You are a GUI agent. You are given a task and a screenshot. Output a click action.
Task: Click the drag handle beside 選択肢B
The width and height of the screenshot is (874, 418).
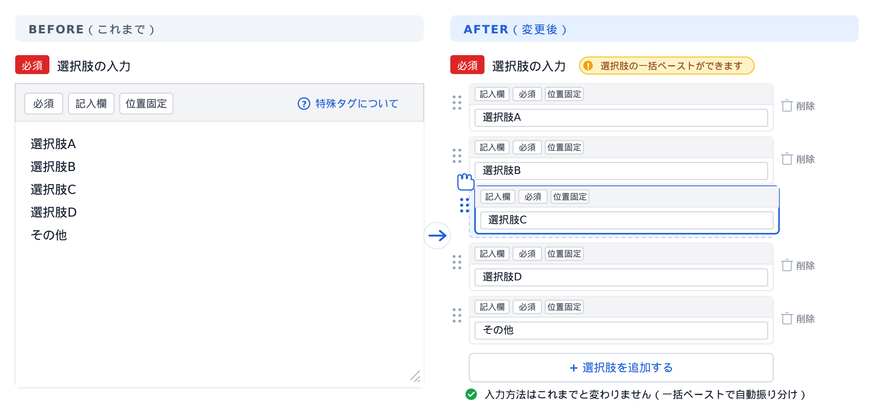pos(457,156)
